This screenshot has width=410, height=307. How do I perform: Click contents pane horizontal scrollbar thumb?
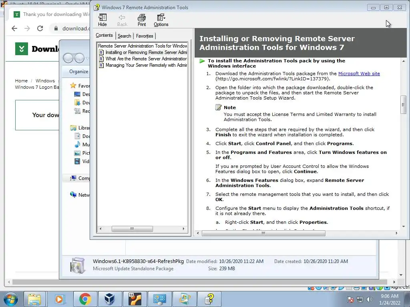(132, 229)
